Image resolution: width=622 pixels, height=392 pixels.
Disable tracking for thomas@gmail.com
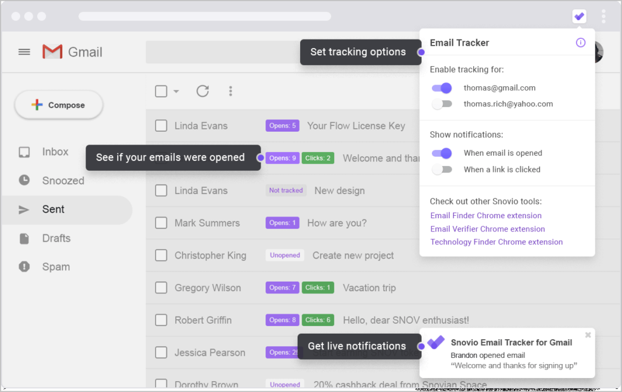(x=442, y=88)
